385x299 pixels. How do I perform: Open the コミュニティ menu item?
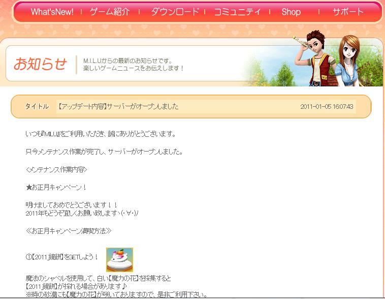click(x=237, y=12)
